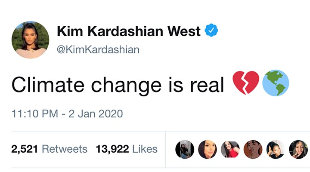Image resolution: width=310 pixels, height=172 pixels.
Task: Open first liker avatar in the row
Action: 185,149
